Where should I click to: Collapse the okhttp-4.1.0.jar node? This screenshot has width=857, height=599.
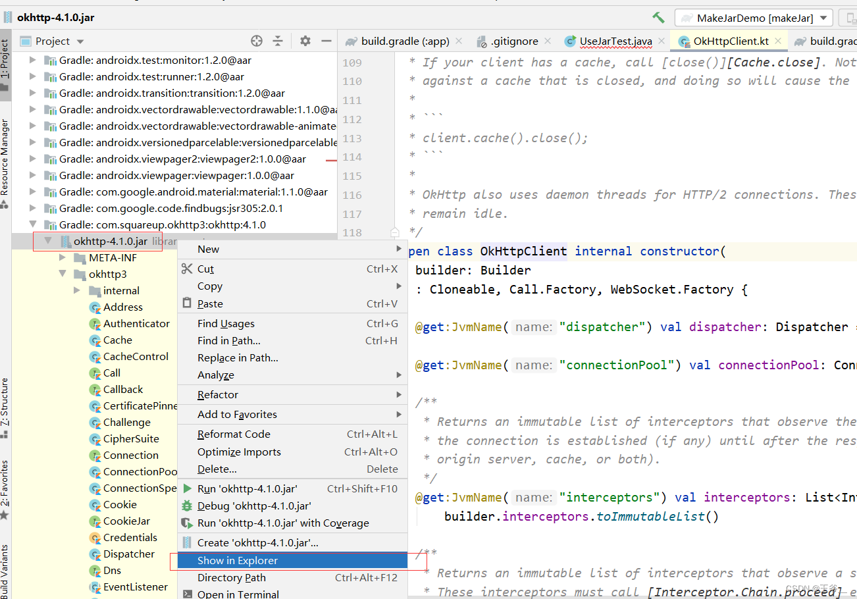[x=47, y=241]
